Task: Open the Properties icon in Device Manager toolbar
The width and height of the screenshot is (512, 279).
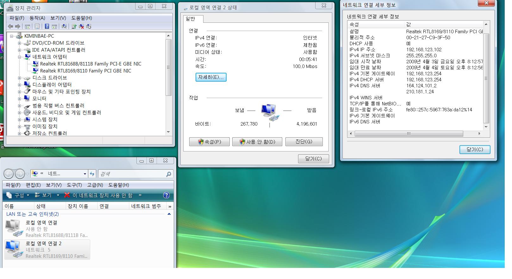Action: tap(37, 27)
